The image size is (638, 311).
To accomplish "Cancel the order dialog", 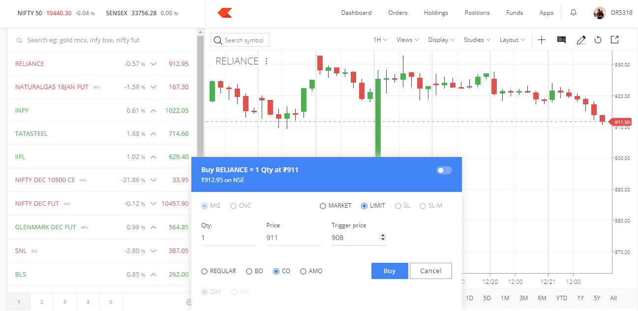I will pyautogui.click(x=431, y=271).
